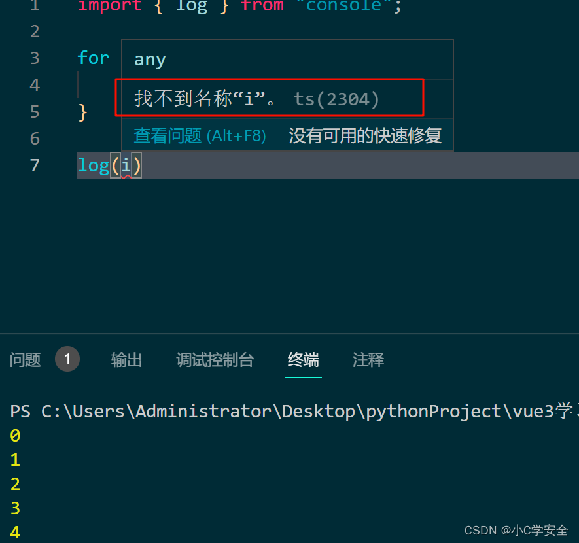Click the closing brace on line 5
This screenshot has width=579, height=543.
click(82, 112)
